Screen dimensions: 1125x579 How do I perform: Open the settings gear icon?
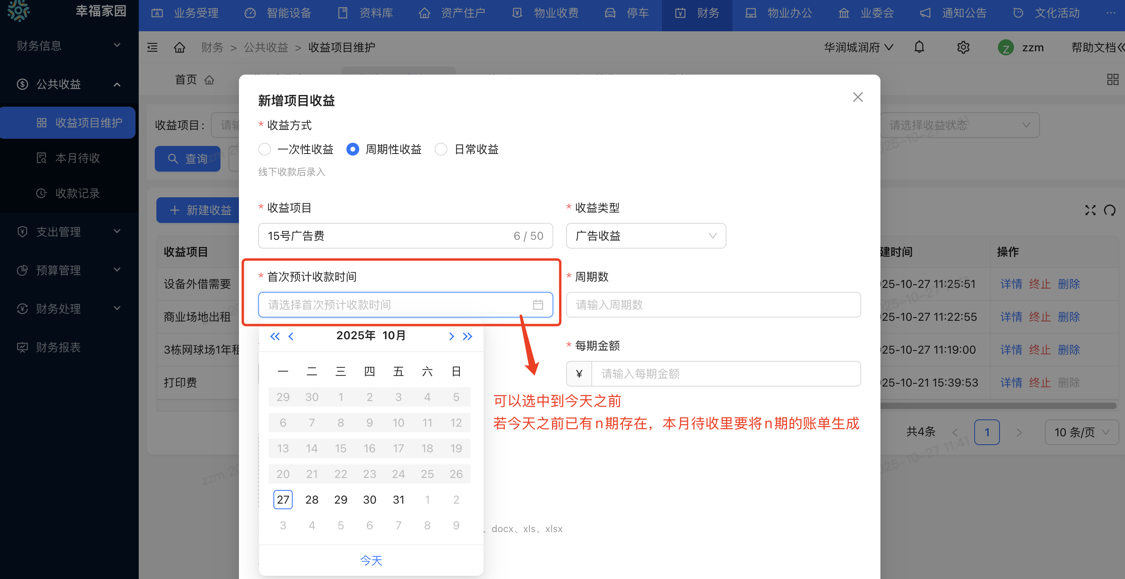pos(963,47)
